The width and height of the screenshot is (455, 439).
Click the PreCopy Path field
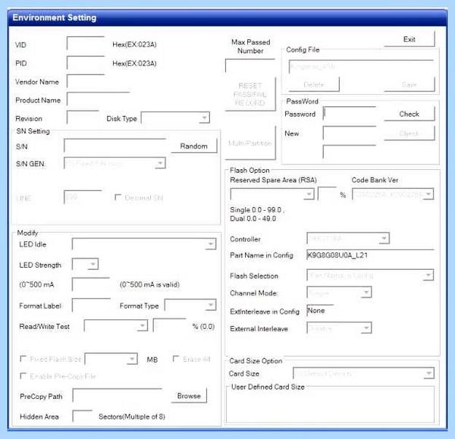coord(118,396)
